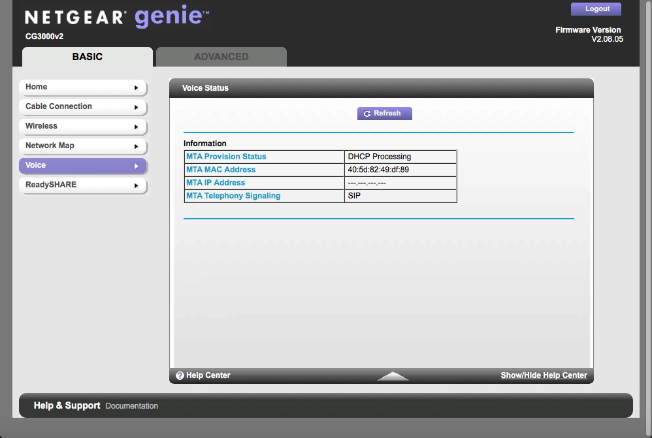Click the Help & Support label
Image resolution: width=652 pixels, height=438 pixels.
(67, 405)
